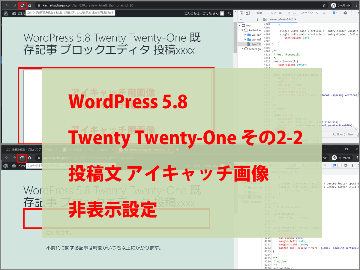
Task: Toggle device toolbar in window without browser tabs
Action: (248, 13)
